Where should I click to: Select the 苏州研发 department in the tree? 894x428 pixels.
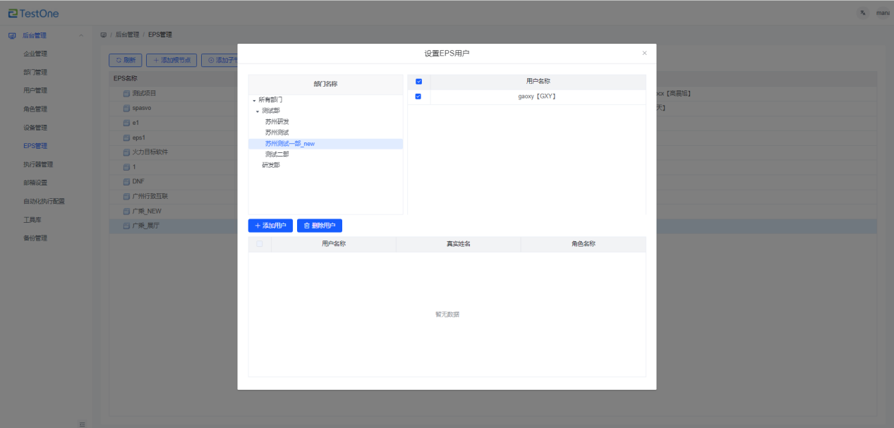click(277, 121)
